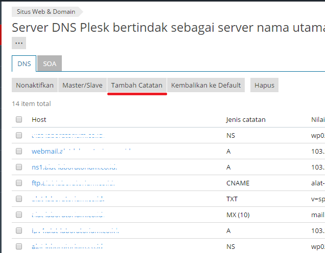Open the webmail host record link
The image size is (325, 253).
81,151
